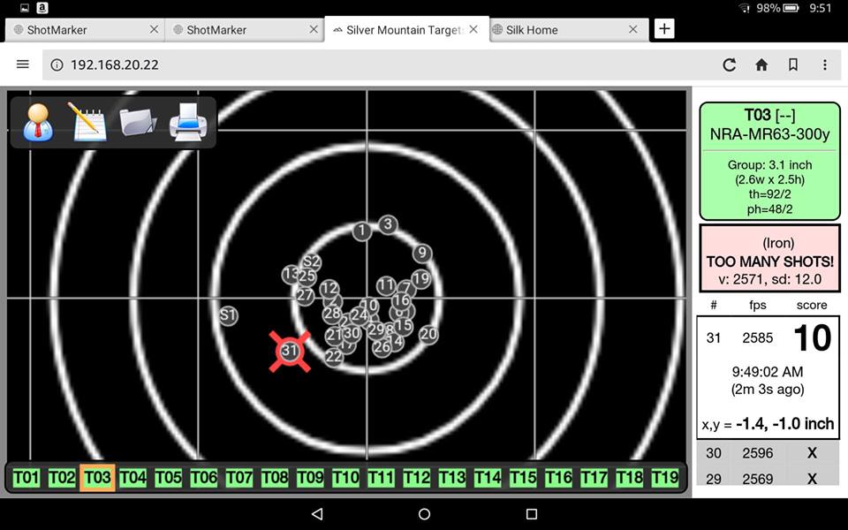Viewport: 848px width, 530px height.
Task: Click the printer icon
Action: tap(187, 122)
